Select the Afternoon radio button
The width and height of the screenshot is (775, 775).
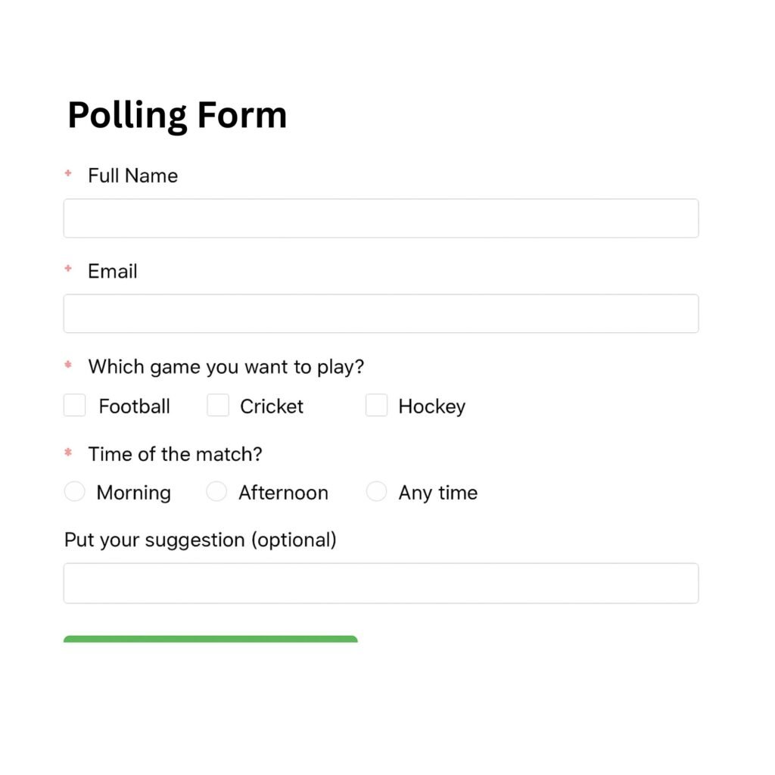(x=216, y=492)
